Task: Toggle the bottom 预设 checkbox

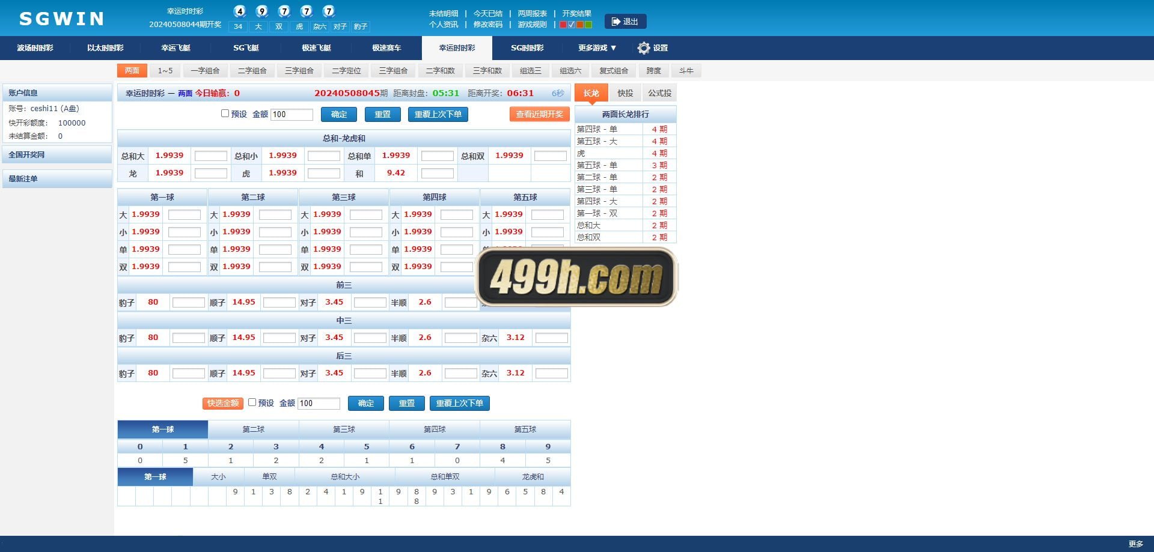Action: point(252,402)
